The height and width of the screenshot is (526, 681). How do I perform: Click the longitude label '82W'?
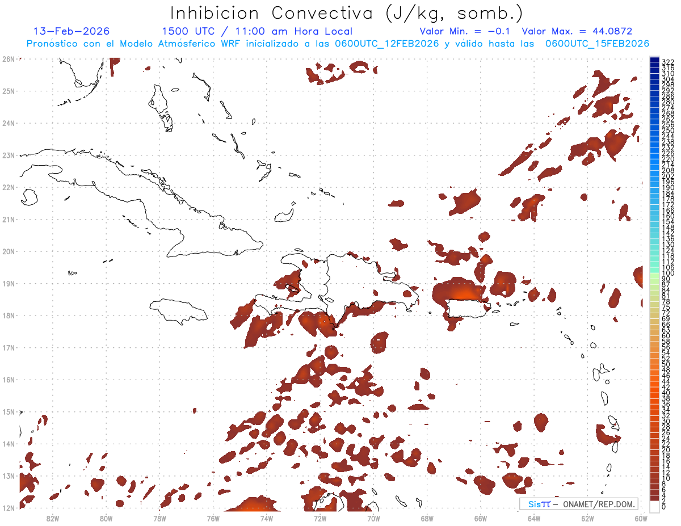(52, 517)
